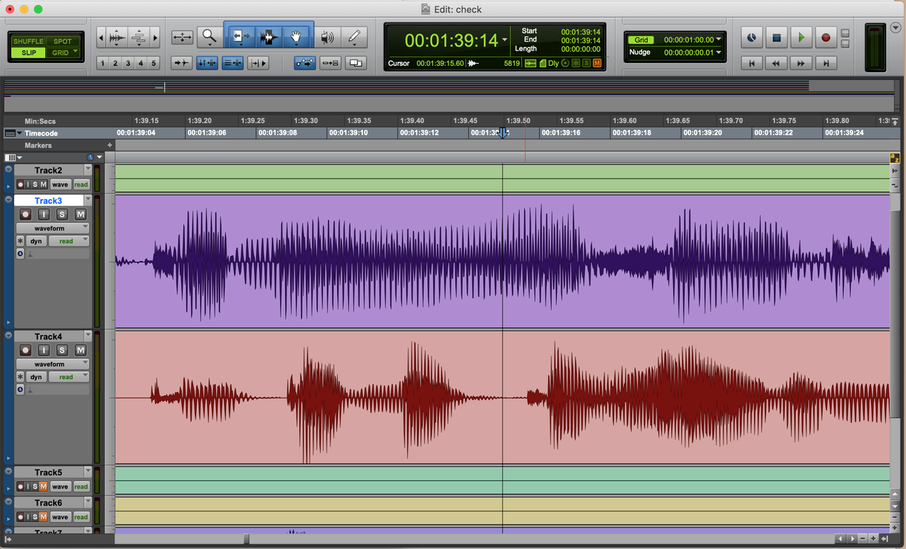Image resolution: width=906 pixels, height=549 pixels.
Task: Open Nudge value dropdown
Action: pyautogui.click(x=719, y=53)
